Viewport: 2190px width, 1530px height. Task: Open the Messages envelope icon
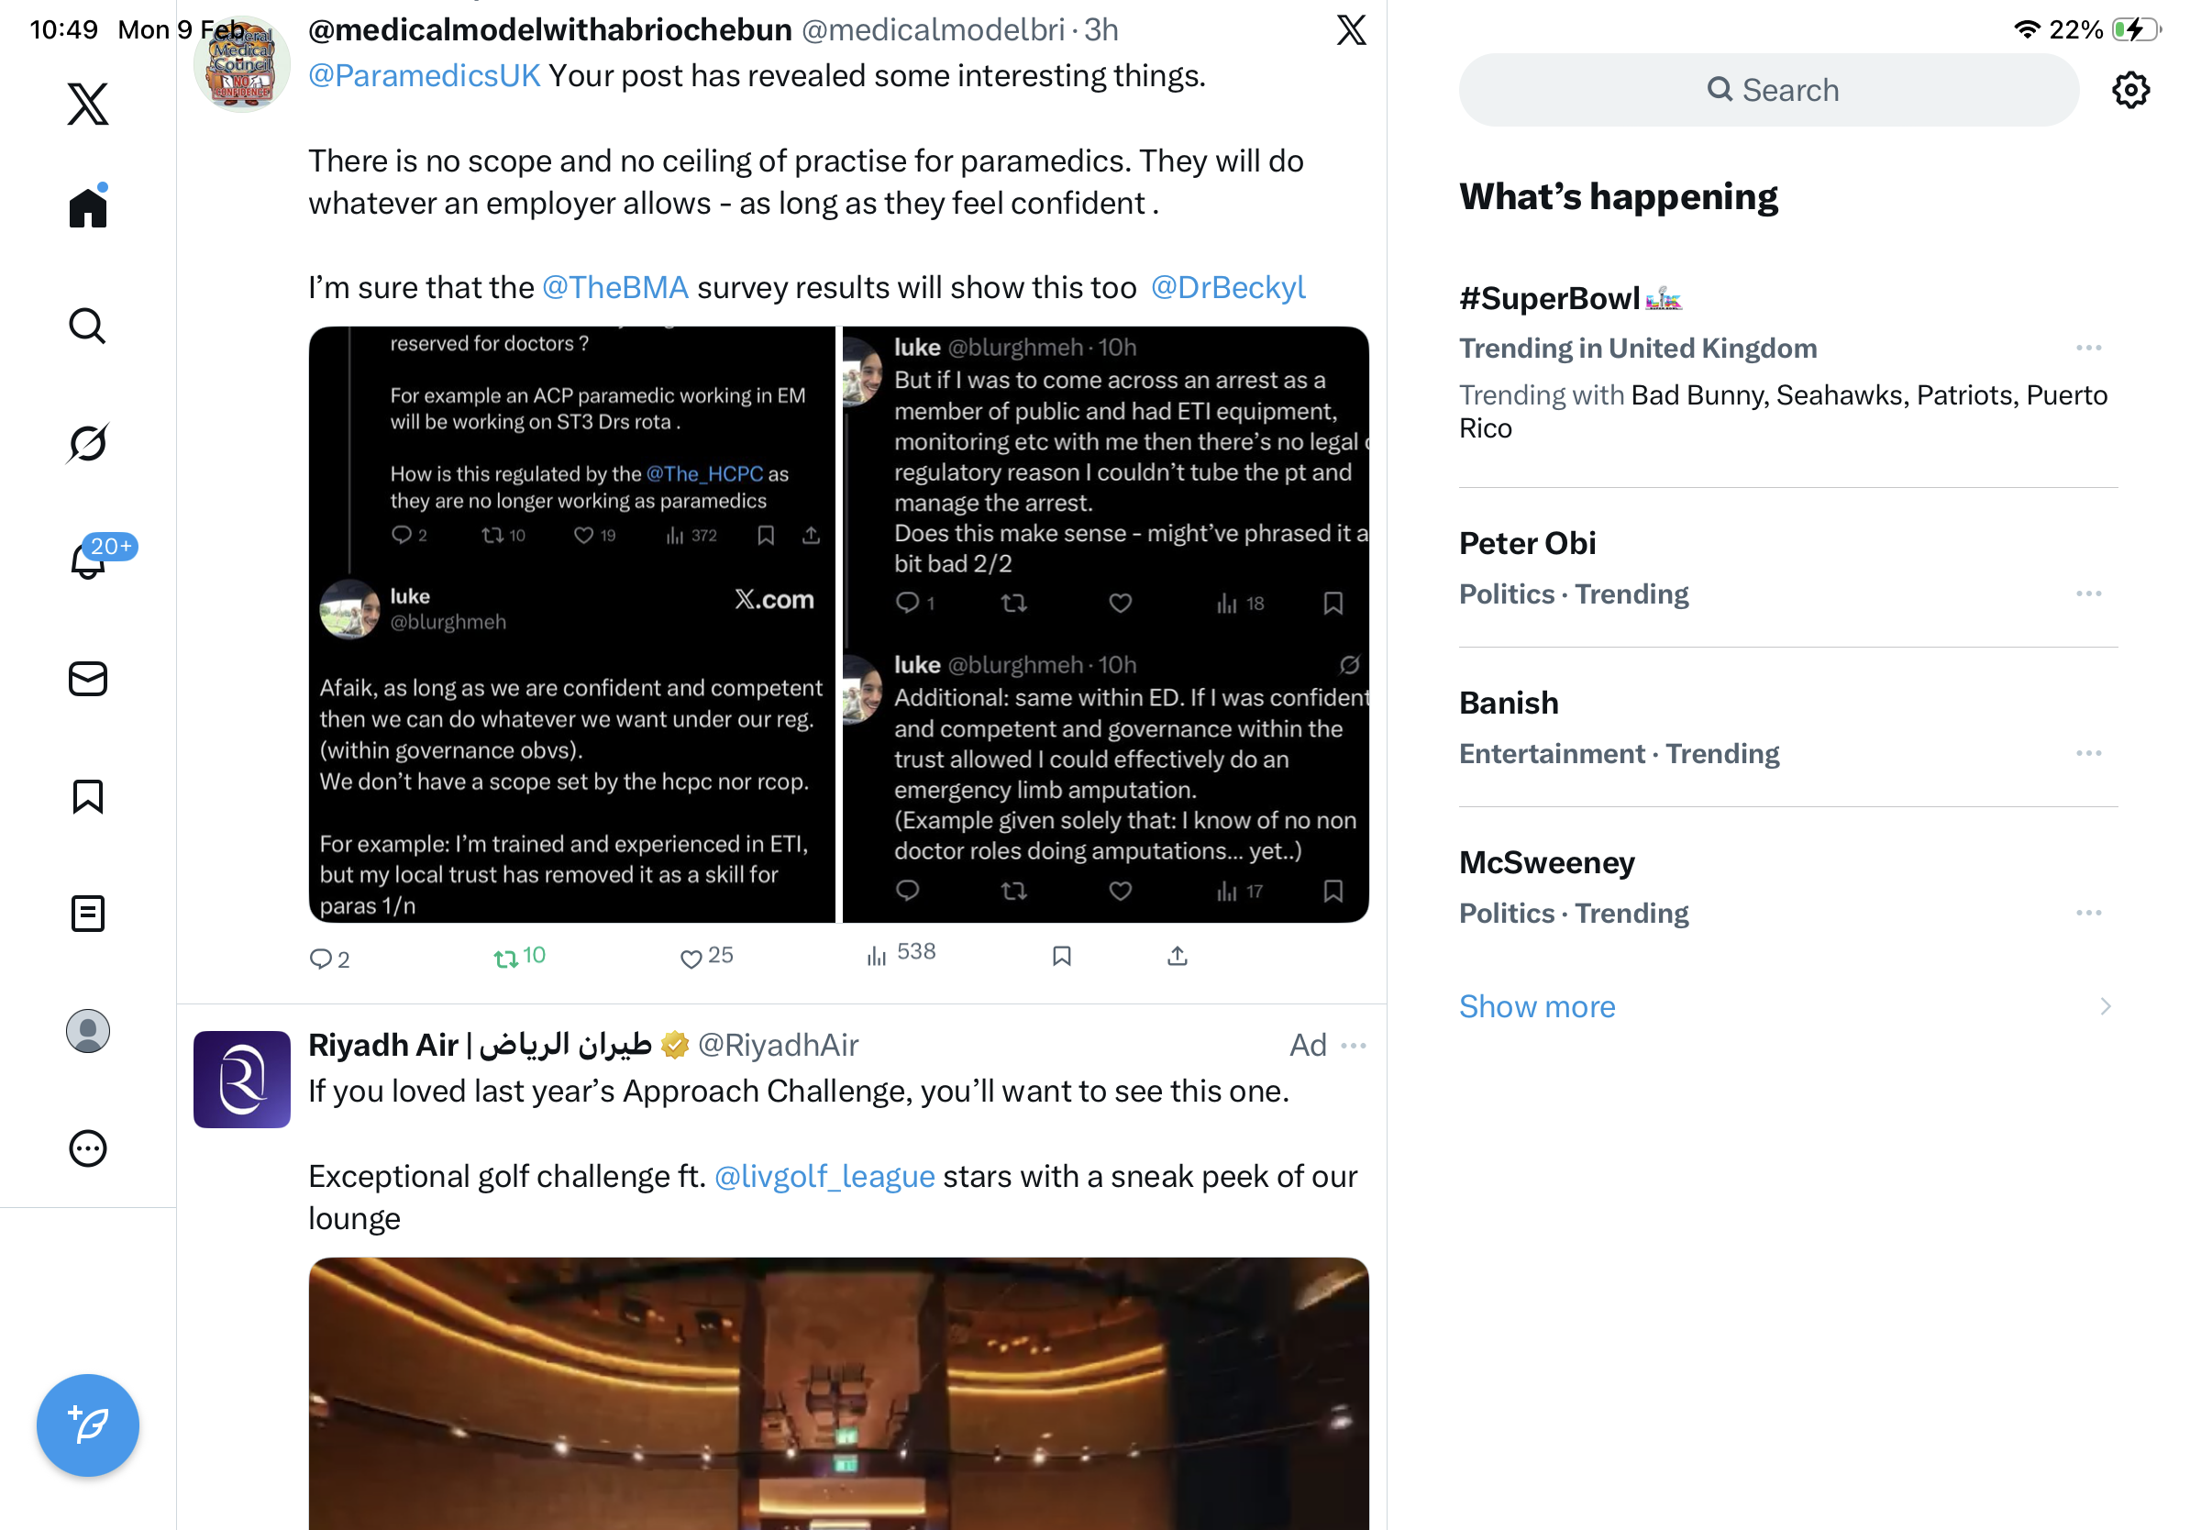[x=88, y=679]
